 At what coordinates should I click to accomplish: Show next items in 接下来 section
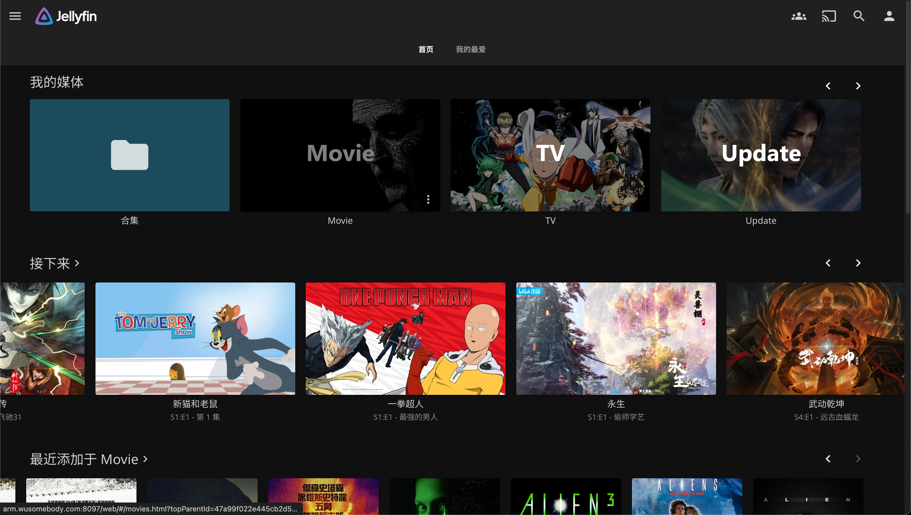pyautogui.click(x=858, y=263)
